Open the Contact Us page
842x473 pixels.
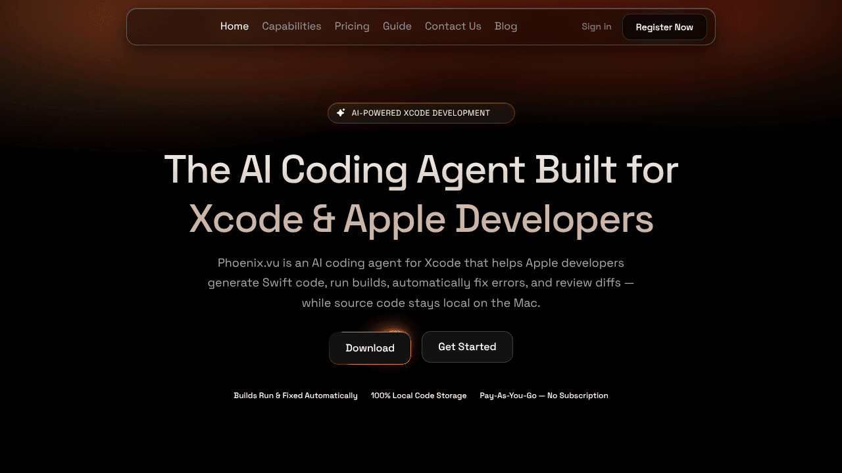453,26
